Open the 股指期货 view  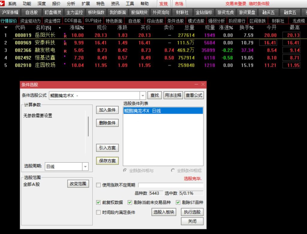click(x=139, y=13)
